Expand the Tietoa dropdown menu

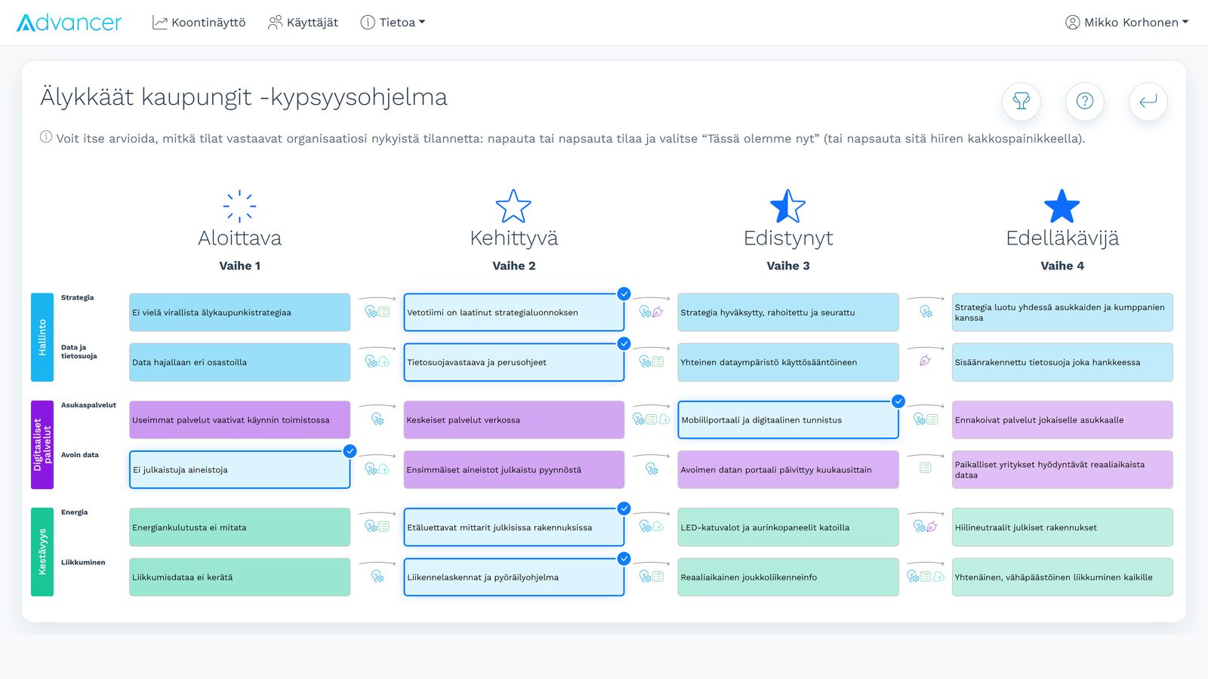pos(393,23)
